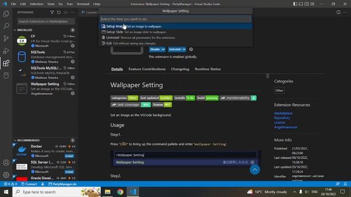This screenshot has height=197, width=351.
Task: Open errors and warnings status indicator
Action: (10, 184)
